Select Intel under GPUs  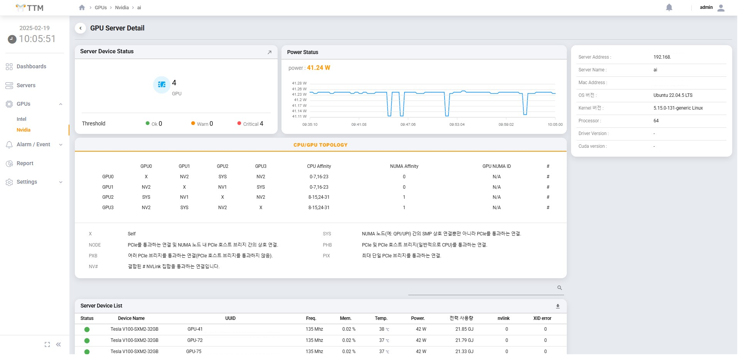[22, 119]
